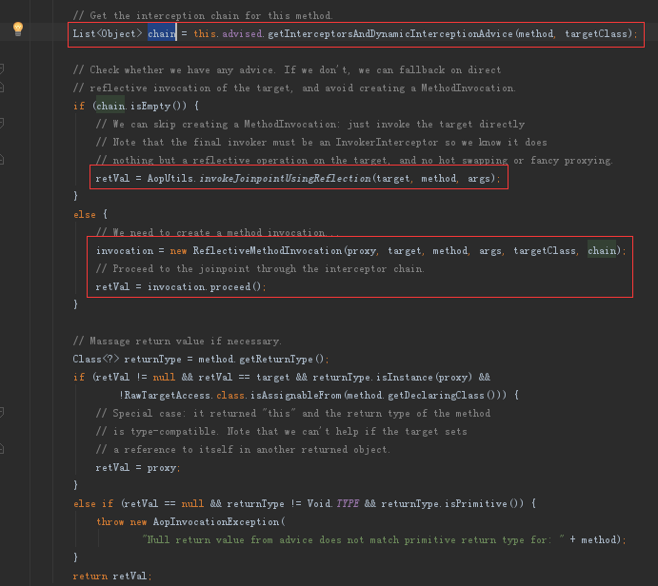
Task: Click 'List<Object>' type in the declaration
Action: (x=108, y=33)
